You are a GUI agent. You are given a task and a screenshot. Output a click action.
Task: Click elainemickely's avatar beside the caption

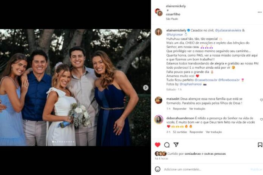(159, 32)
